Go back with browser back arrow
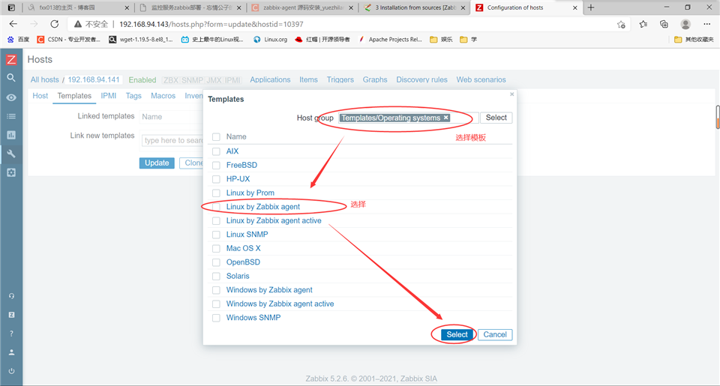The width and height of the screenshot is (720, 386). pyautogui.click(x=13, y=24)
